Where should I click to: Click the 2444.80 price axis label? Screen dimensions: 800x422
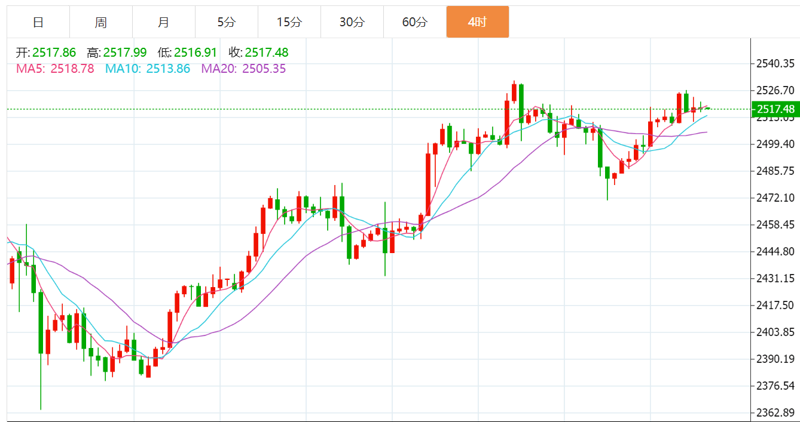click(775, 251)
